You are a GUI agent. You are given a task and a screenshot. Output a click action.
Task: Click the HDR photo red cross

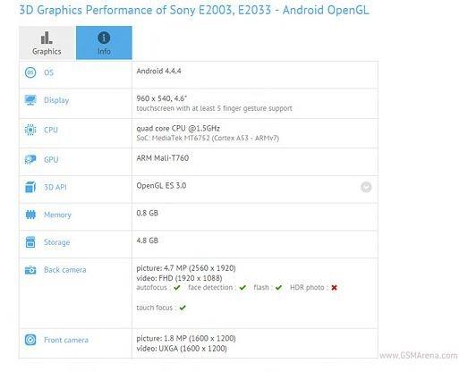[335, 288]
